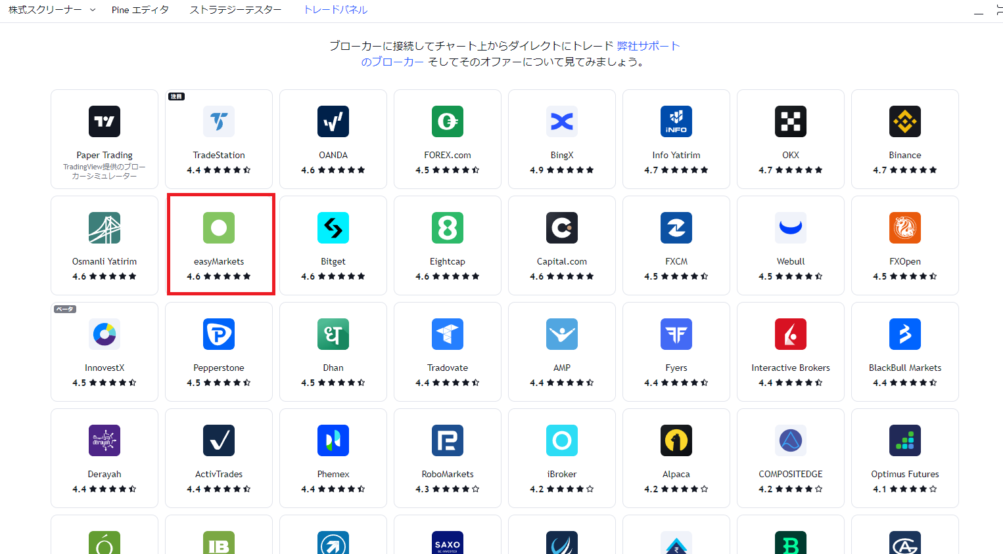Click the Info Yatirim 4.7 rating
Image resolution: width=1003 pixels, height=554 pixels.
click(x=676, y=170)
